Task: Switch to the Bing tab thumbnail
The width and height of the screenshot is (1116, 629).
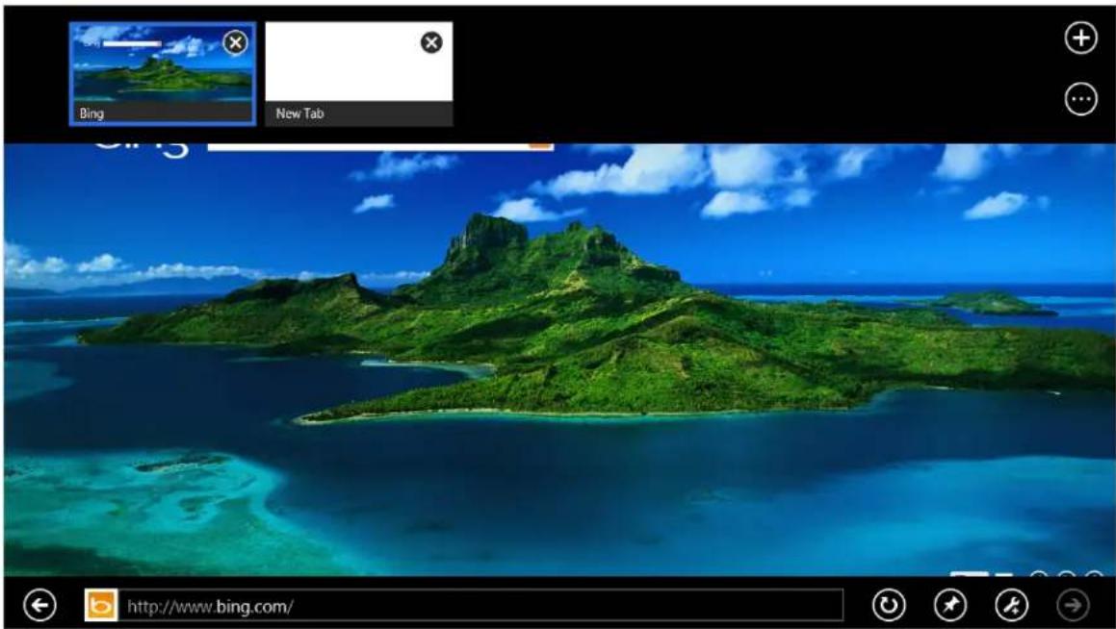Action: [x=163, y=74]
